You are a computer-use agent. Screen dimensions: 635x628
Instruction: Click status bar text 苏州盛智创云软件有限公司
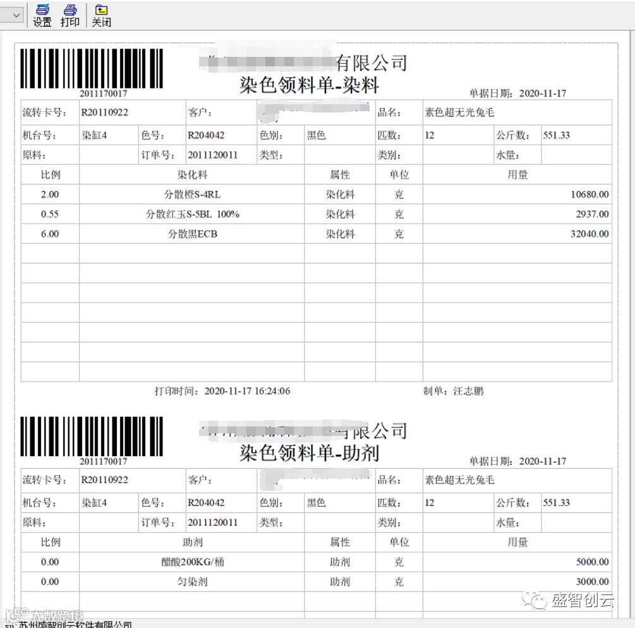pos(75,624)
